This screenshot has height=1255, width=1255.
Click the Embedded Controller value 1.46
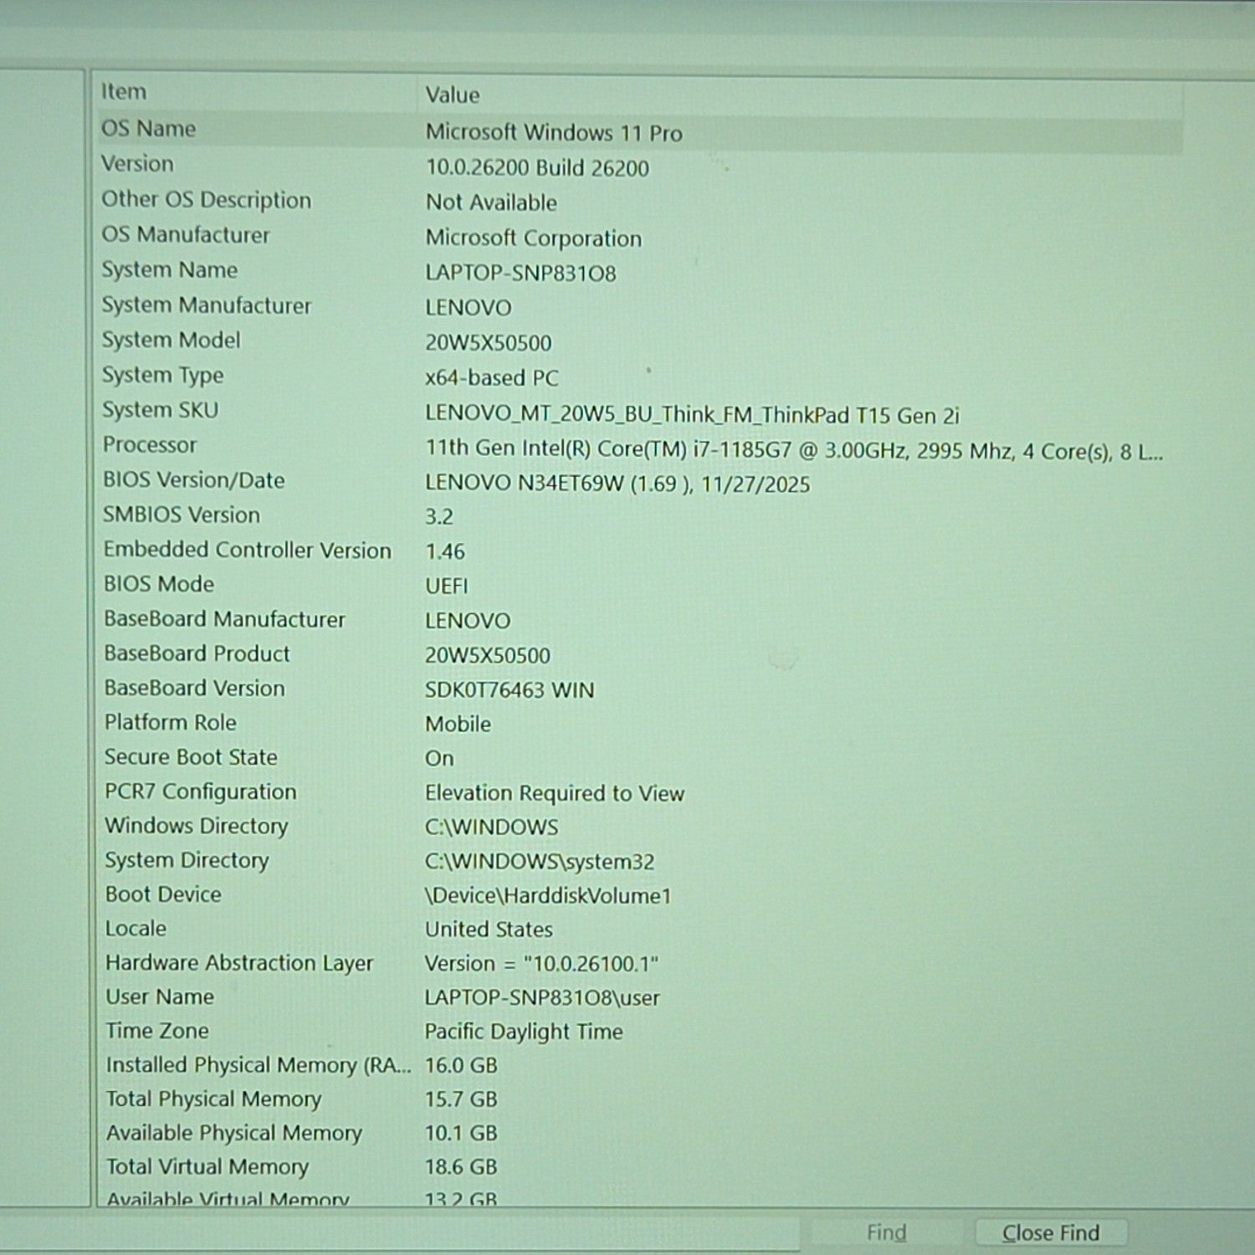click(444, 551)
